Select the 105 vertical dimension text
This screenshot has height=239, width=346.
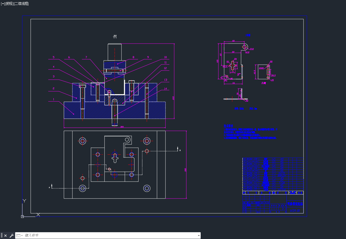[x=218, y=61]
